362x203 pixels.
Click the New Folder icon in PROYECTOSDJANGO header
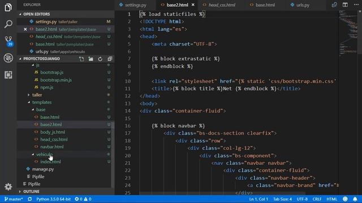coord(90,59)
